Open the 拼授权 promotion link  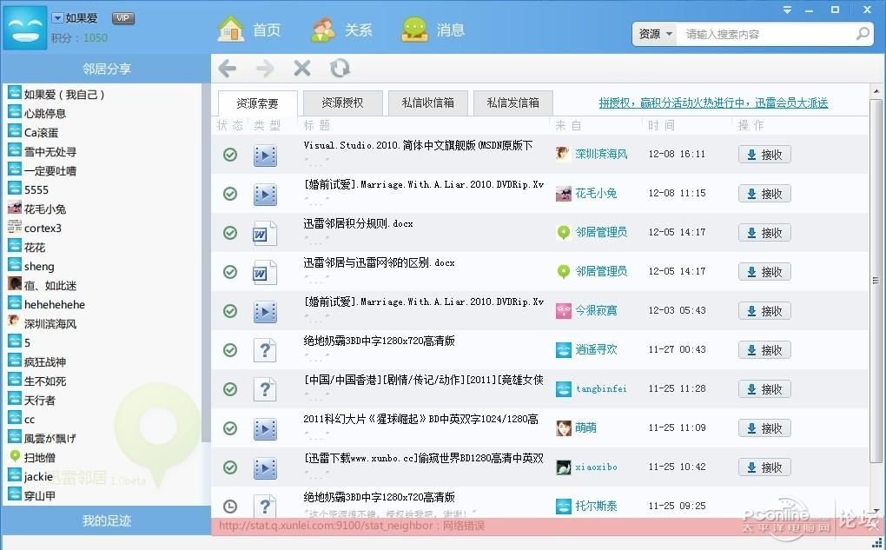coord(713,103)
